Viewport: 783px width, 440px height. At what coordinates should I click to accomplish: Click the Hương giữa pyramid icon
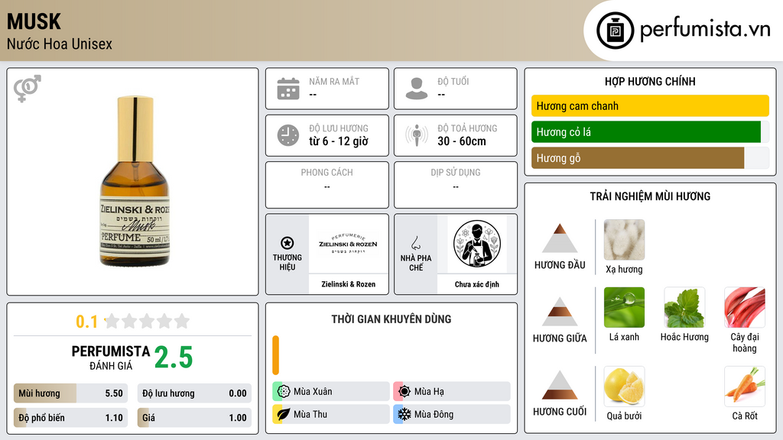pyautogui.click(x=560, y=312)
